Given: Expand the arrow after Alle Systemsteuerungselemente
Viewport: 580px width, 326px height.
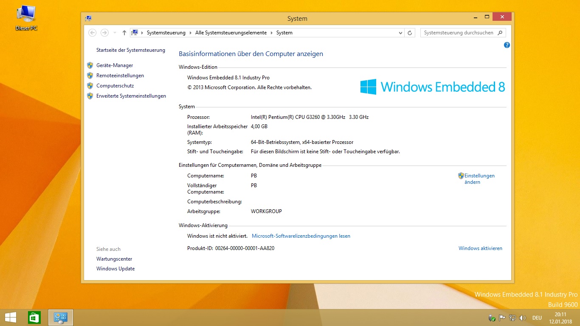Looking at the screenshot, I should (x=272, y=33).
